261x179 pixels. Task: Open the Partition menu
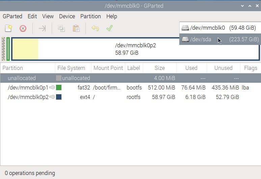click(x=90, y=16)
